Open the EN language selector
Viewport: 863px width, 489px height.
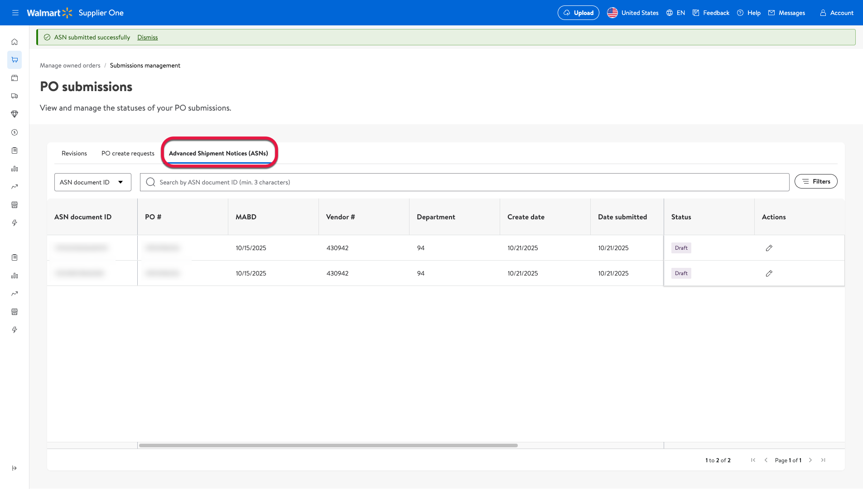[x=675, y=13]
